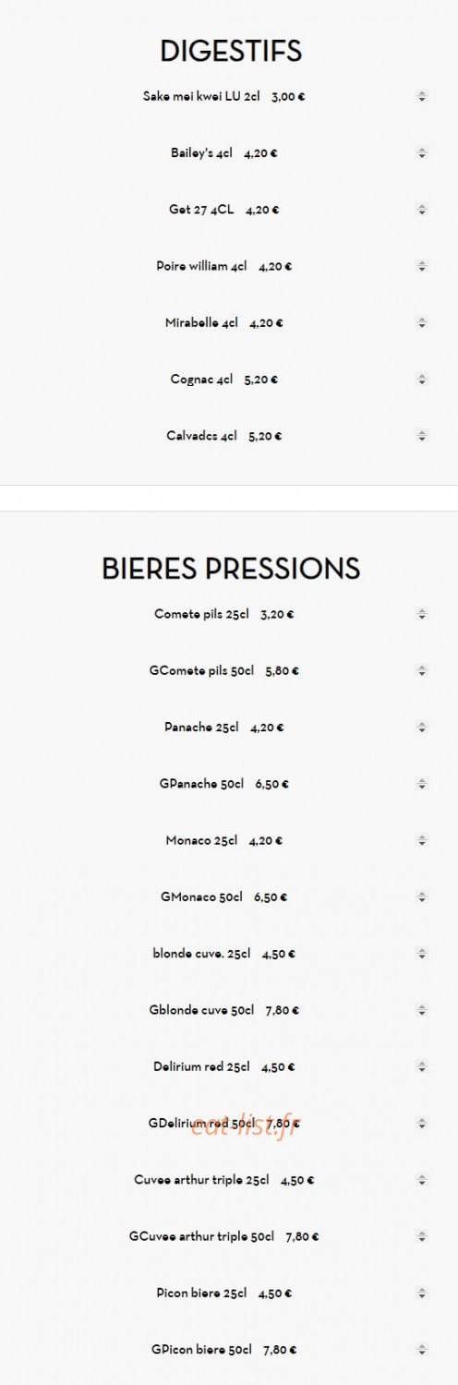Click the stepper beside Panache 25cl
458x1385 pixels.
coord(422,727)
